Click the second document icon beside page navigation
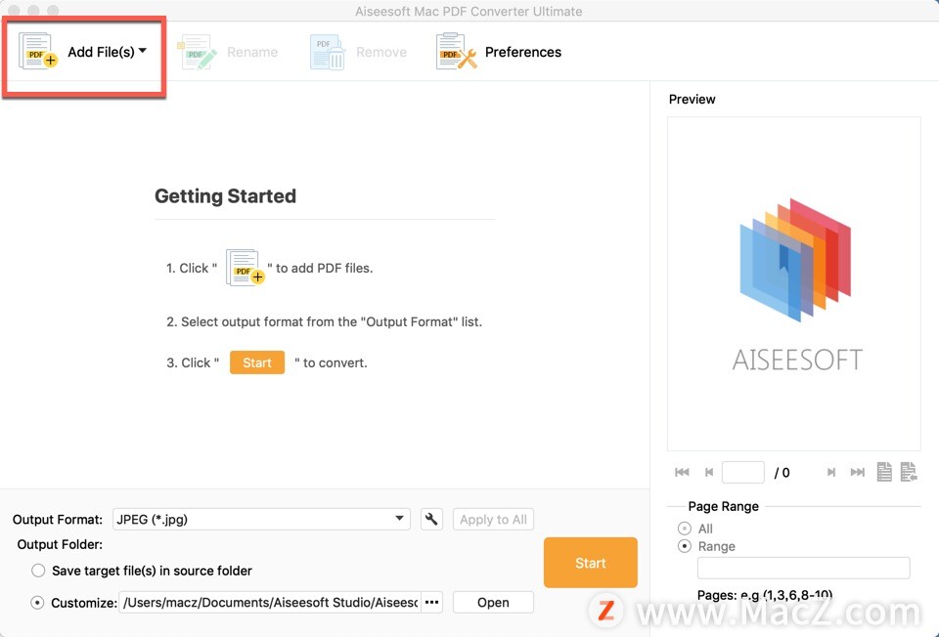This screenshot has width=939, height=637. [909, 471]
